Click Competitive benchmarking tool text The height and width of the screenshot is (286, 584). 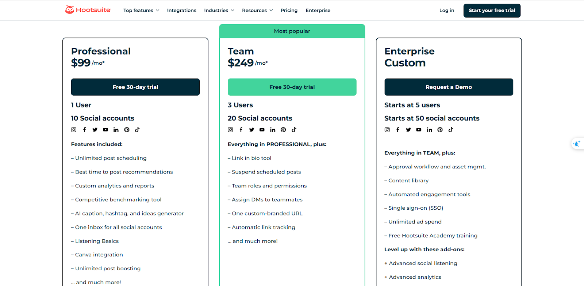click(x=118, y=200)
